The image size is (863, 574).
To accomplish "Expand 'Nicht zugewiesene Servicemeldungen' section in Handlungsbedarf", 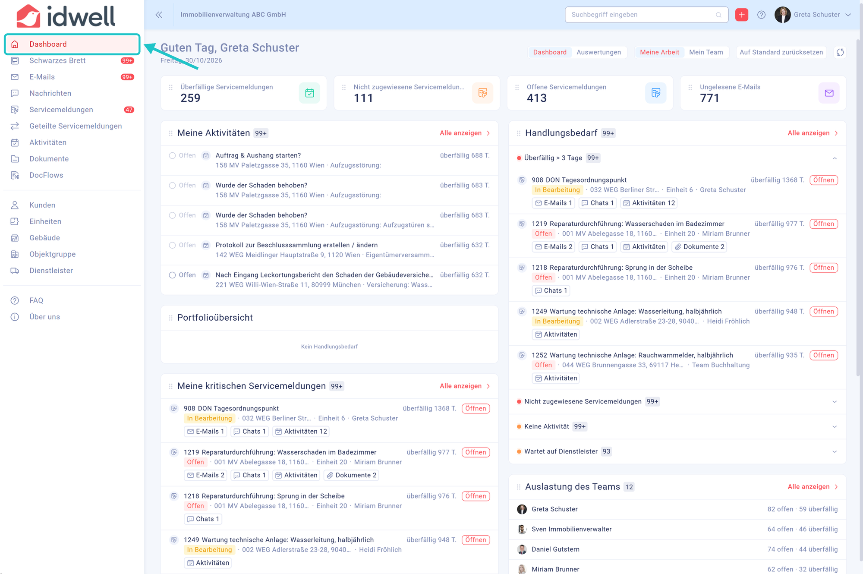I will (835, 402).
